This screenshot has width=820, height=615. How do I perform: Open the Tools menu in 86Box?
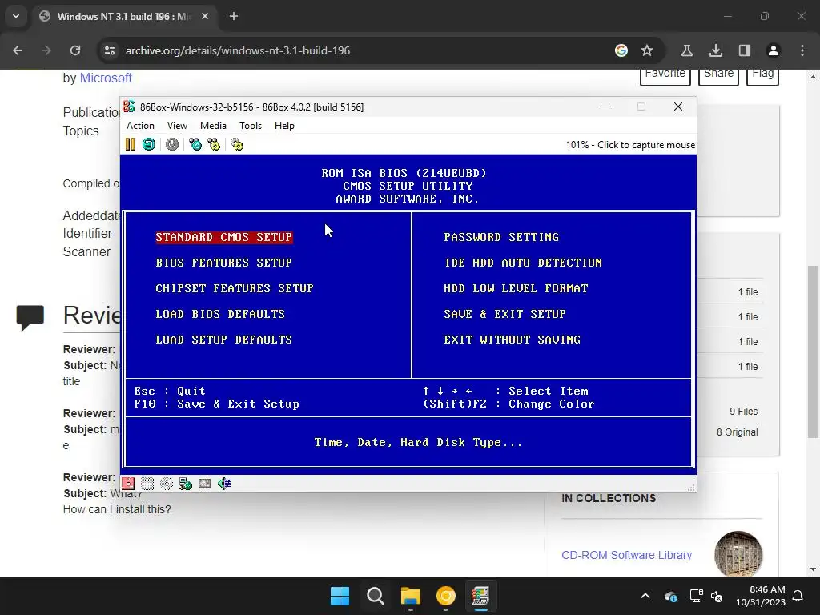pyautogui.click(x=251, y=126)
